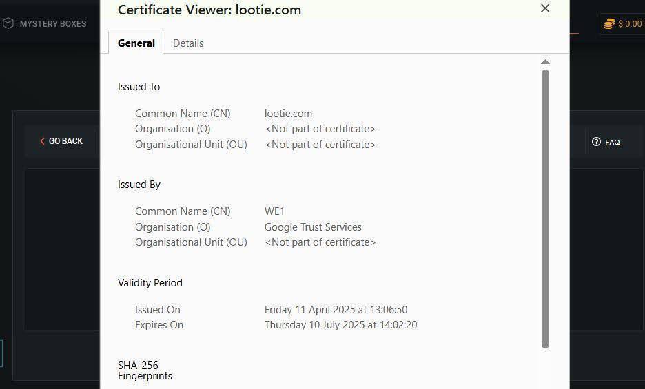Close the Certificate Viewer dialog
The width and height of the screenshot is (645, 389).
point(545,9)
